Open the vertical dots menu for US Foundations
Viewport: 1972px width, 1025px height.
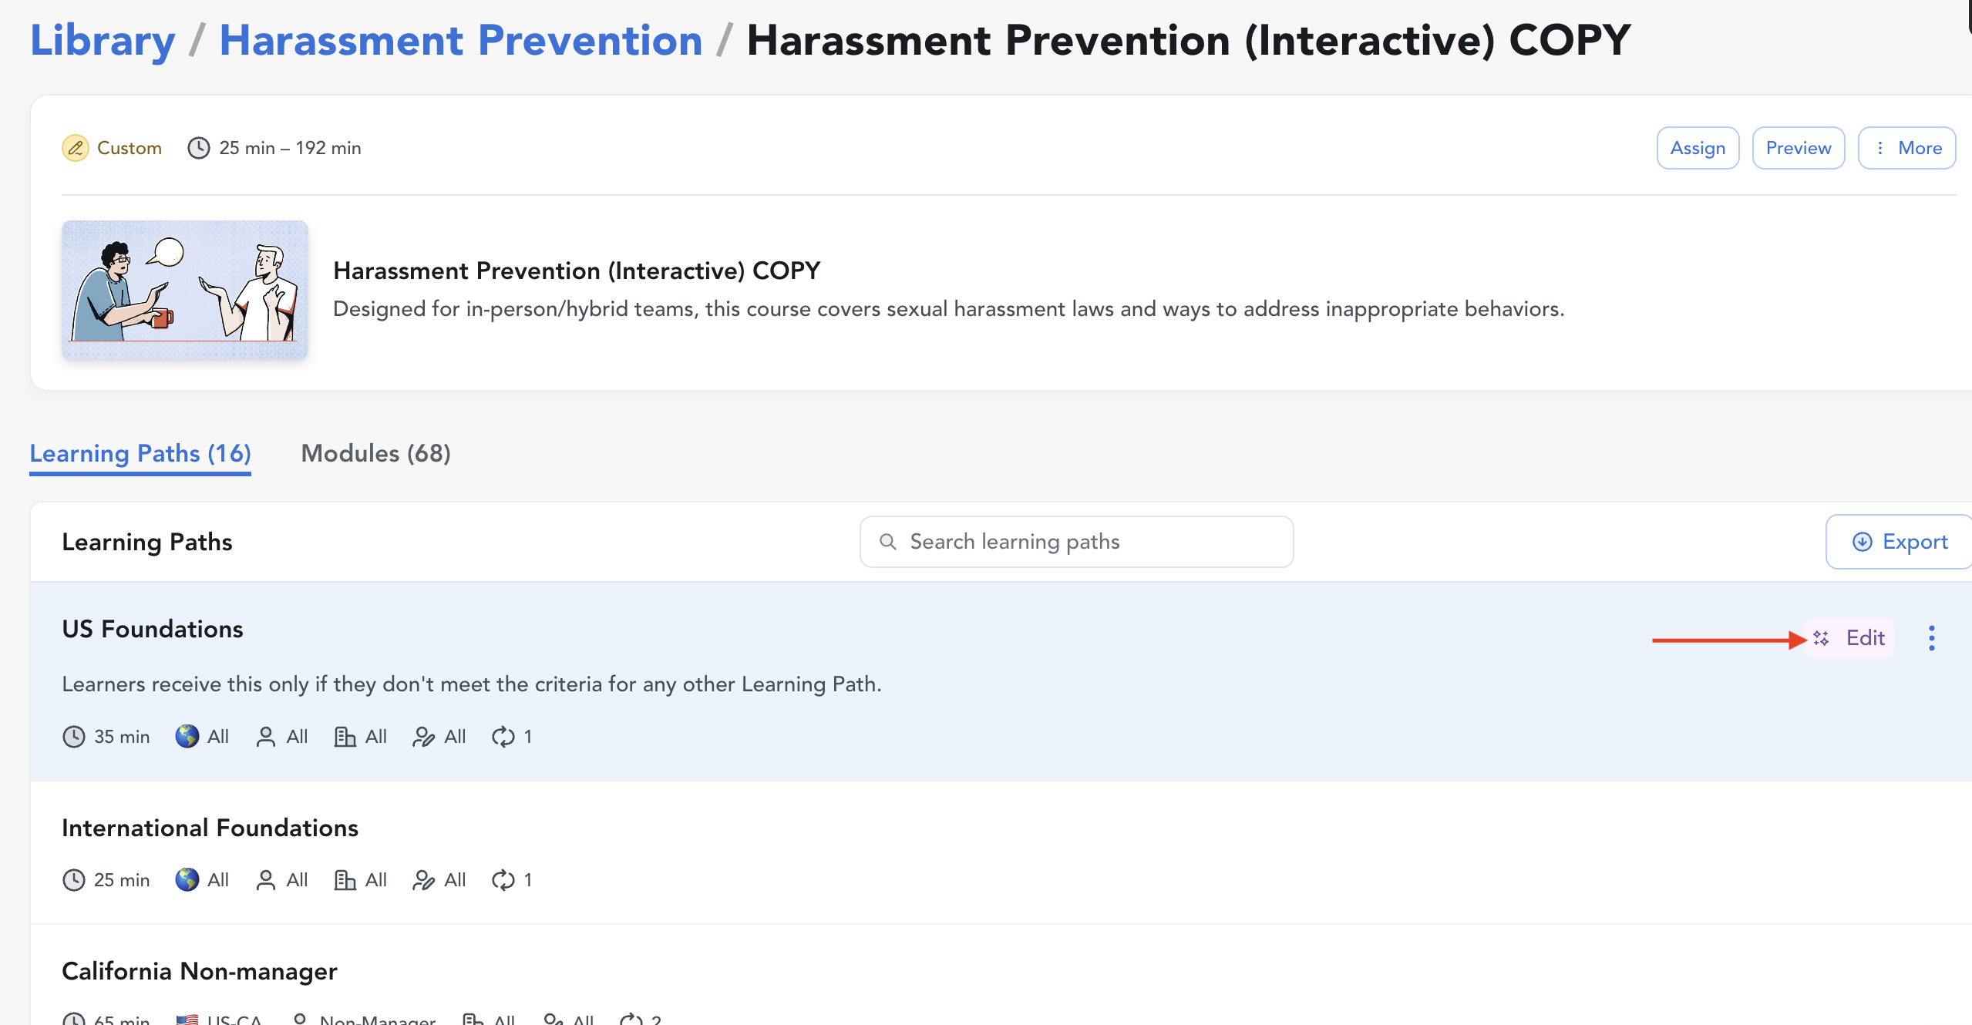(1931, 638)
